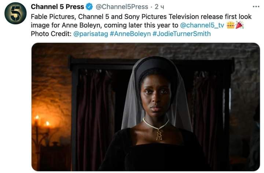The width and height of the screenshot is (264, 173).
Task: Click the party popper emoji
Action: 239,25
